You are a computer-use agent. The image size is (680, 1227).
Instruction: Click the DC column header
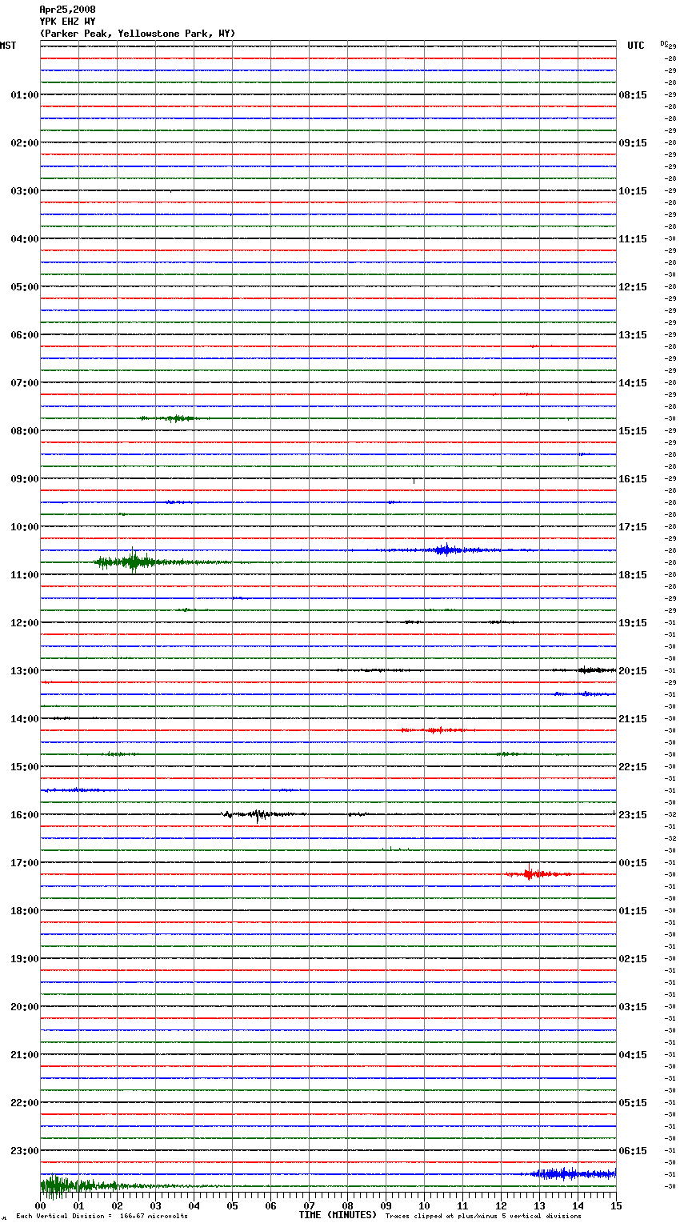tap(664, 43)
